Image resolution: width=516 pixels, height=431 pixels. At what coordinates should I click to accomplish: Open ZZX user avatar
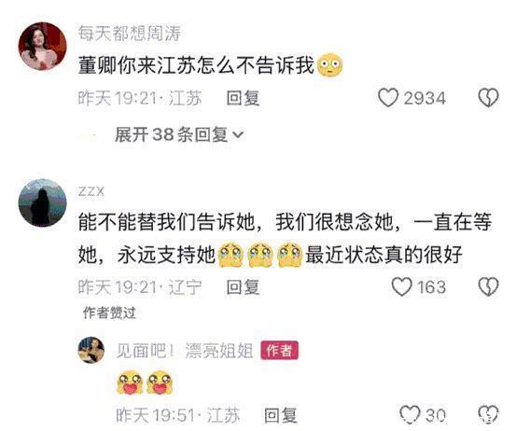[42, 203]
